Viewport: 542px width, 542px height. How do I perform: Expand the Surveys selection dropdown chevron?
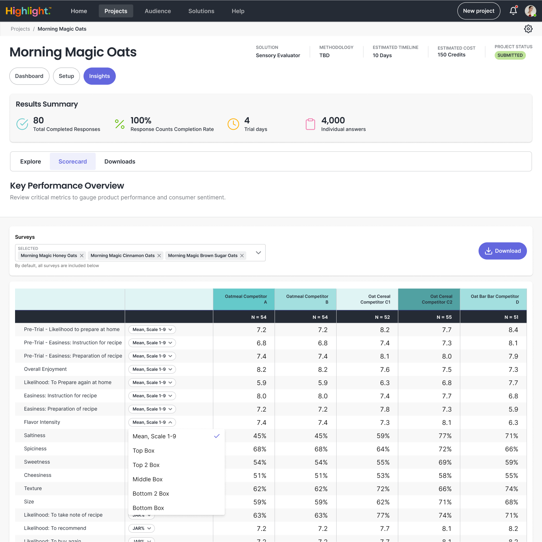pos(258,253)
